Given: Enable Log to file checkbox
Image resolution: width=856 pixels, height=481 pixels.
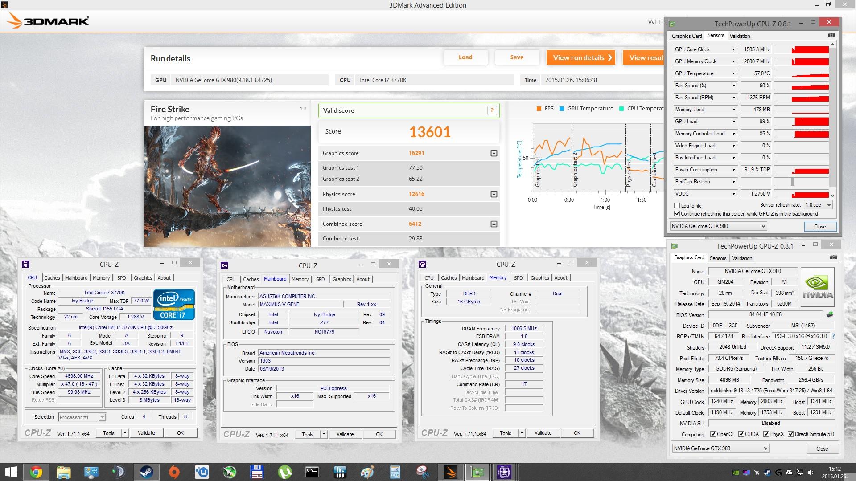Looking at the screenshot, I should point(677,206).
